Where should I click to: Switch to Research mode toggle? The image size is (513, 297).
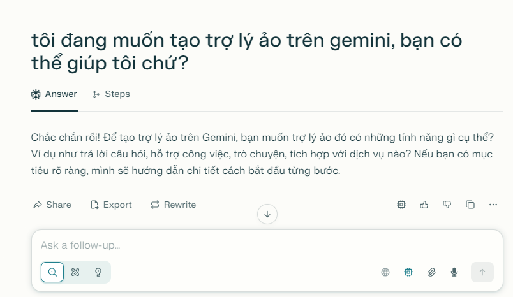[75, 272]
